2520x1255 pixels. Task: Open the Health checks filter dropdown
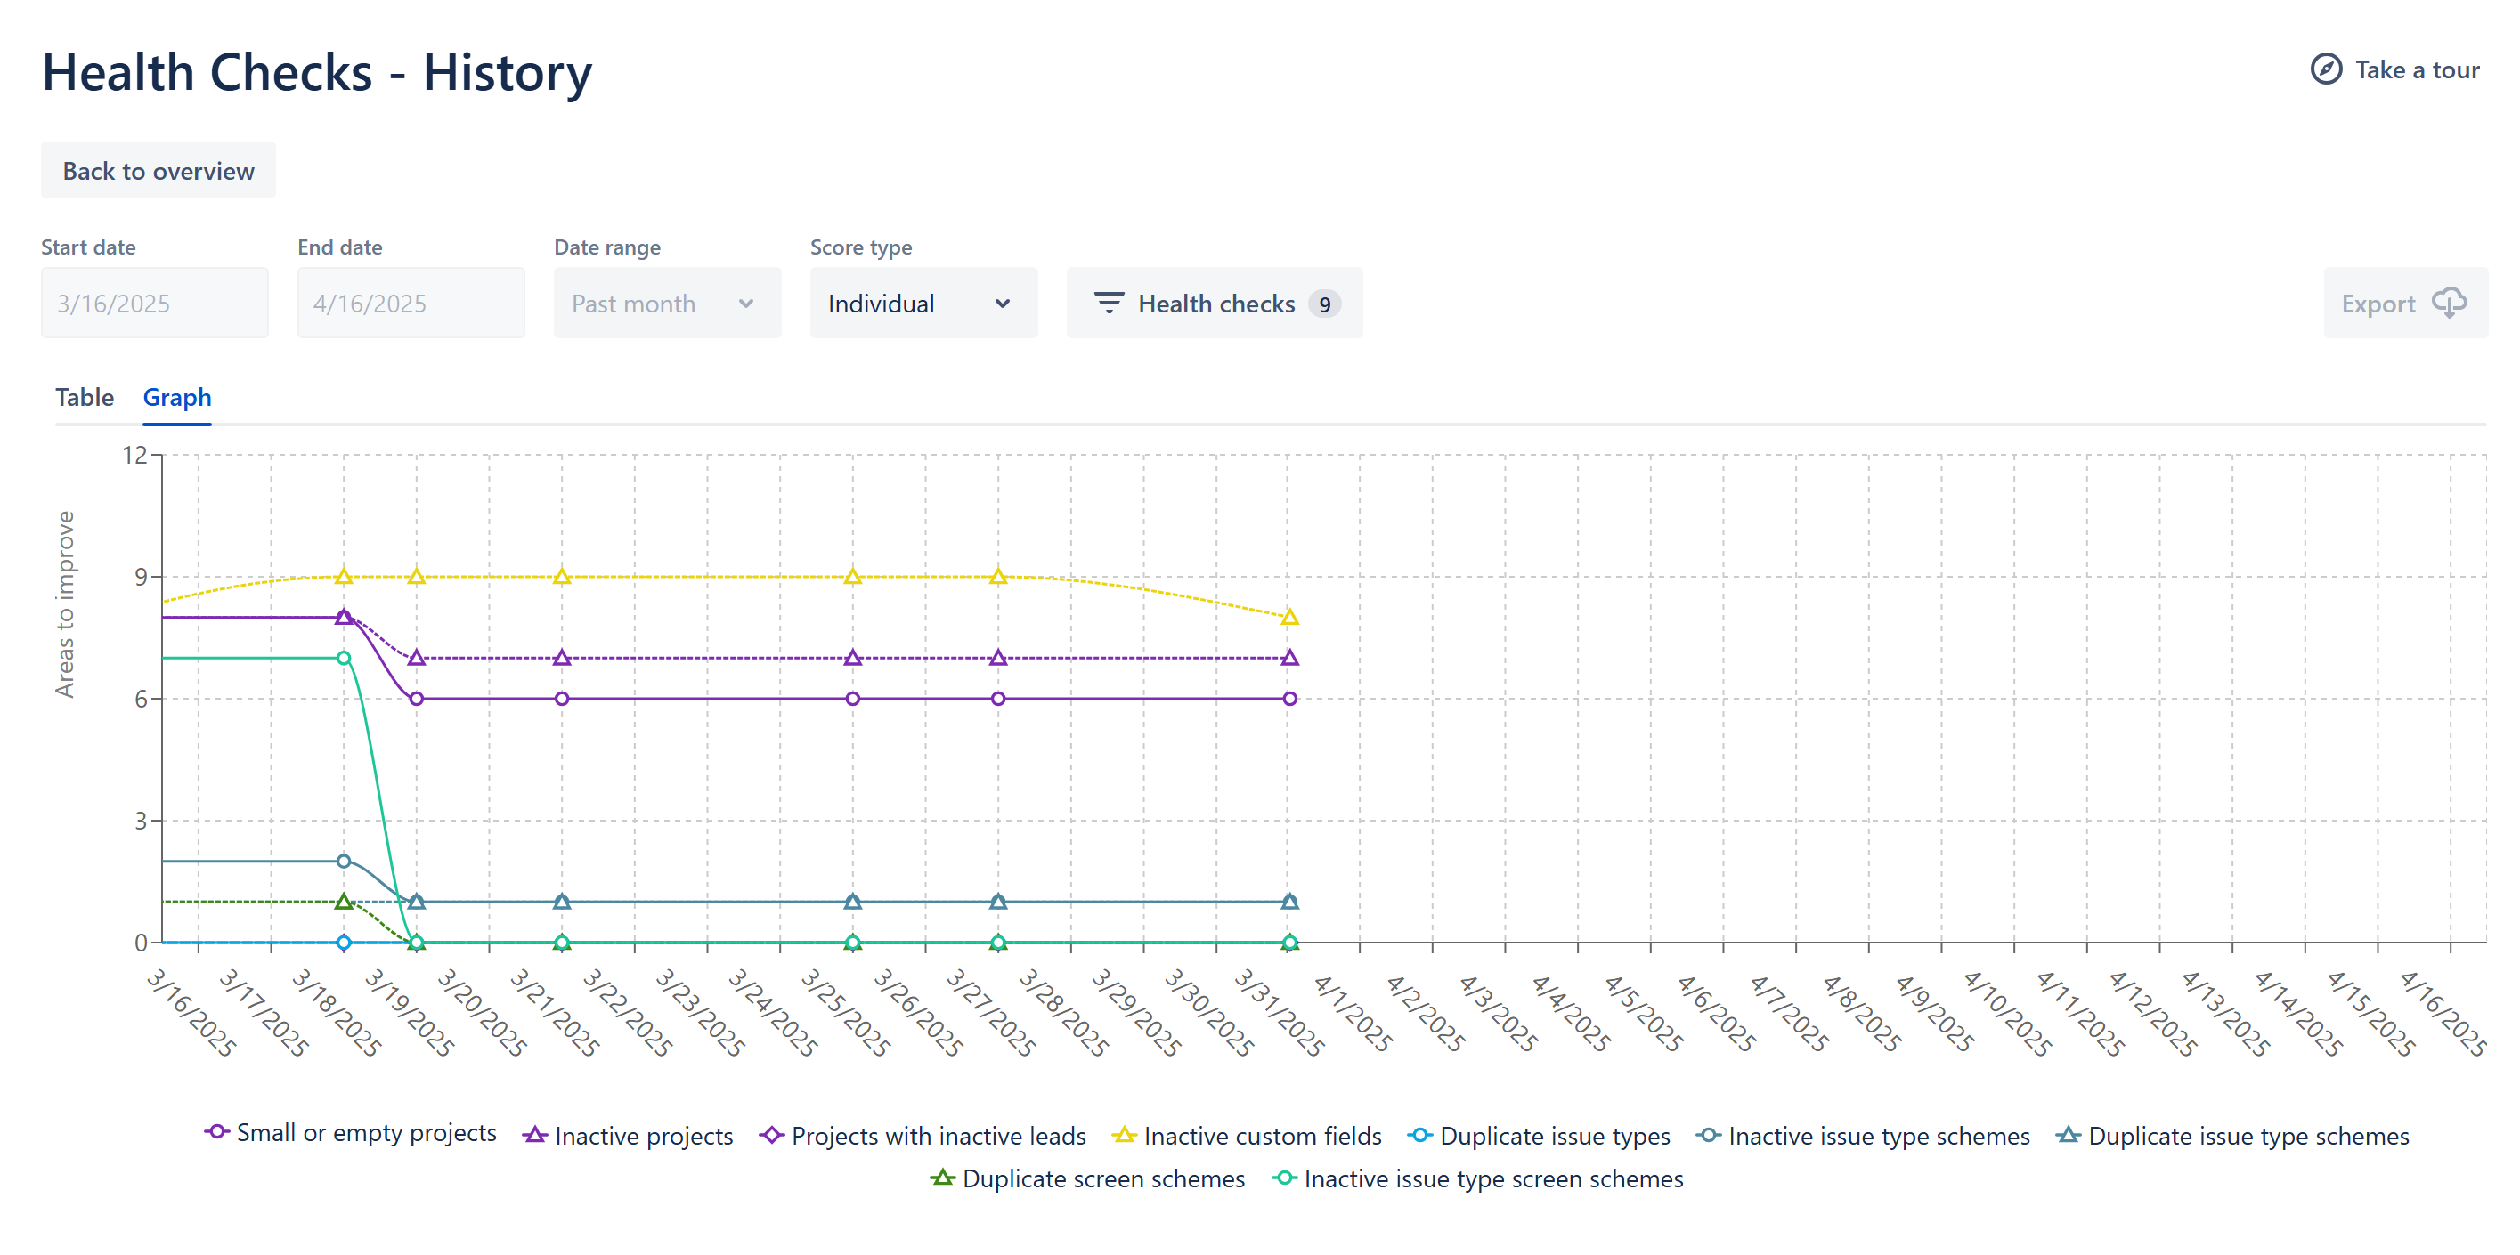[1214, 304]
